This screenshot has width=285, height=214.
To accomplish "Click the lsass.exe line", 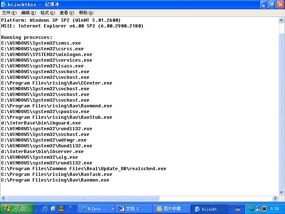I will pos(42,66).
